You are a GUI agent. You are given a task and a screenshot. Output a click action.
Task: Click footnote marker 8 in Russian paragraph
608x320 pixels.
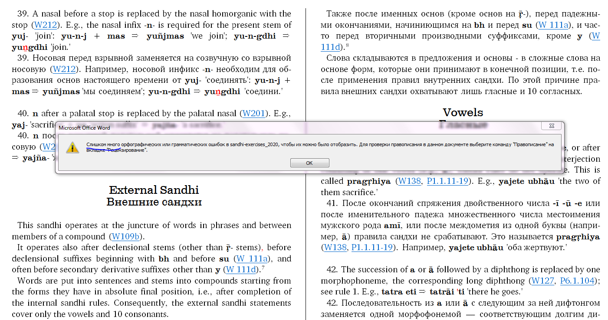click(x=348, y=45)
